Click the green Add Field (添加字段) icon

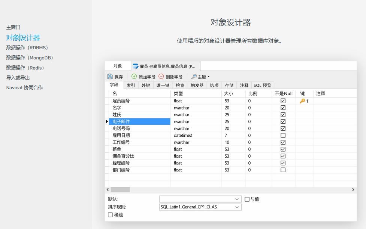(134, 77)
